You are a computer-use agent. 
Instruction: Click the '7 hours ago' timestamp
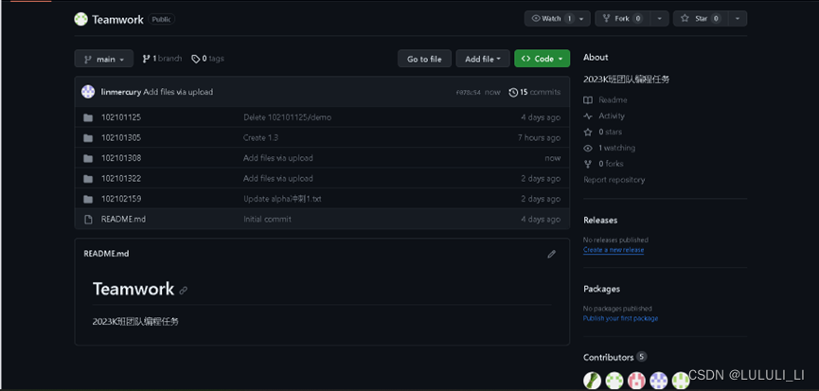pos(539,138)
